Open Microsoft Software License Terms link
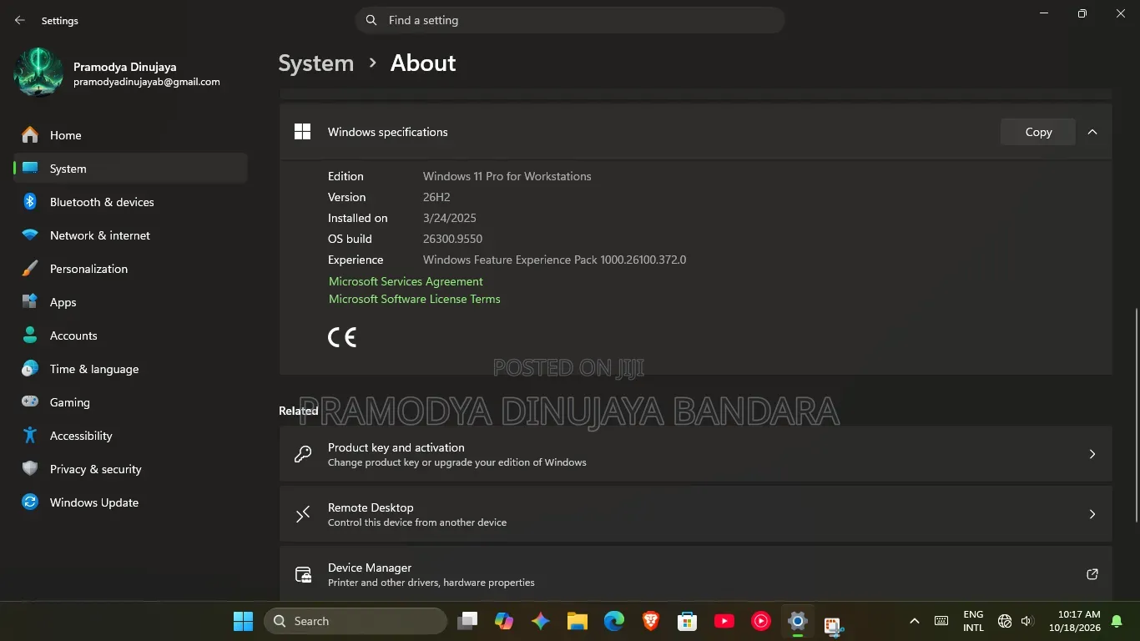The width and height of the screenshot is (1140, 641). (415, 299)
